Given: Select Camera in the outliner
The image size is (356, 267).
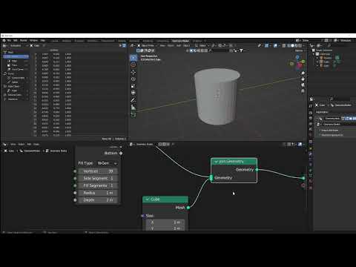Looking at the screenshot, I should click(327, 58).
